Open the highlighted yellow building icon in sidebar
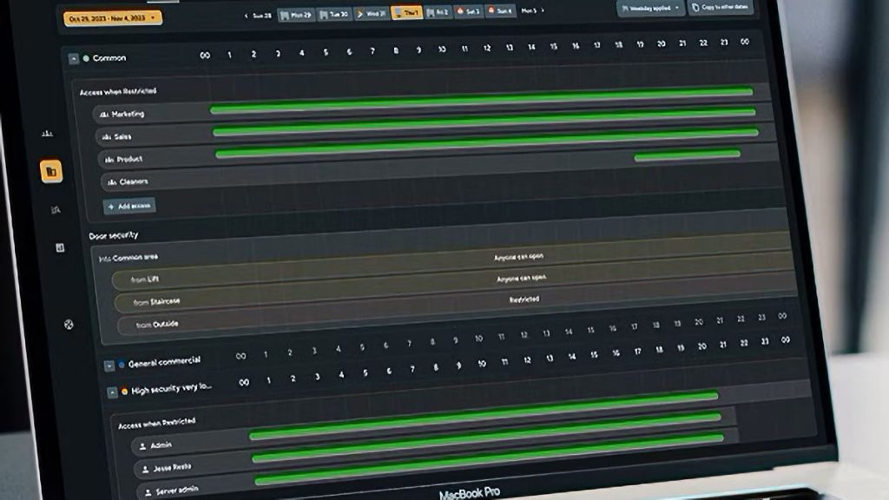Viewport: 889px width, 500px height. [51, 172]
